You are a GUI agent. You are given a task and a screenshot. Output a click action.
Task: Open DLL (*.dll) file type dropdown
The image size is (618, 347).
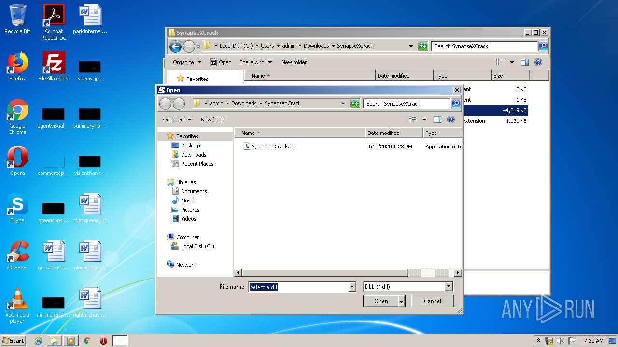408,286
